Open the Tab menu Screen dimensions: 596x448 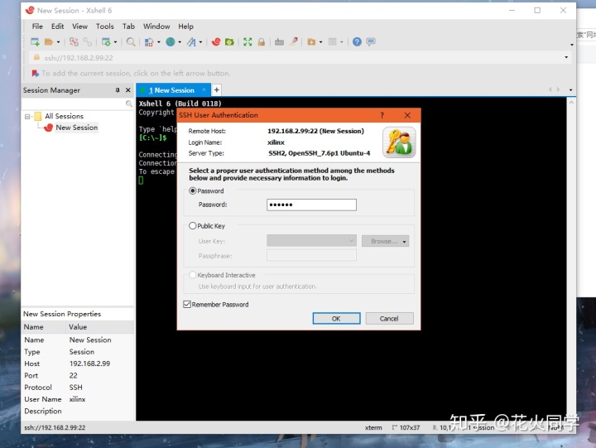(x=128, y=26)
